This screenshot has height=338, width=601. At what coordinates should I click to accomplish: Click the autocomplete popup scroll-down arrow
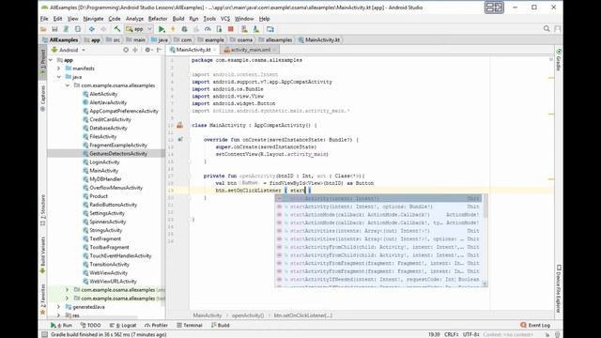point(485,284)
